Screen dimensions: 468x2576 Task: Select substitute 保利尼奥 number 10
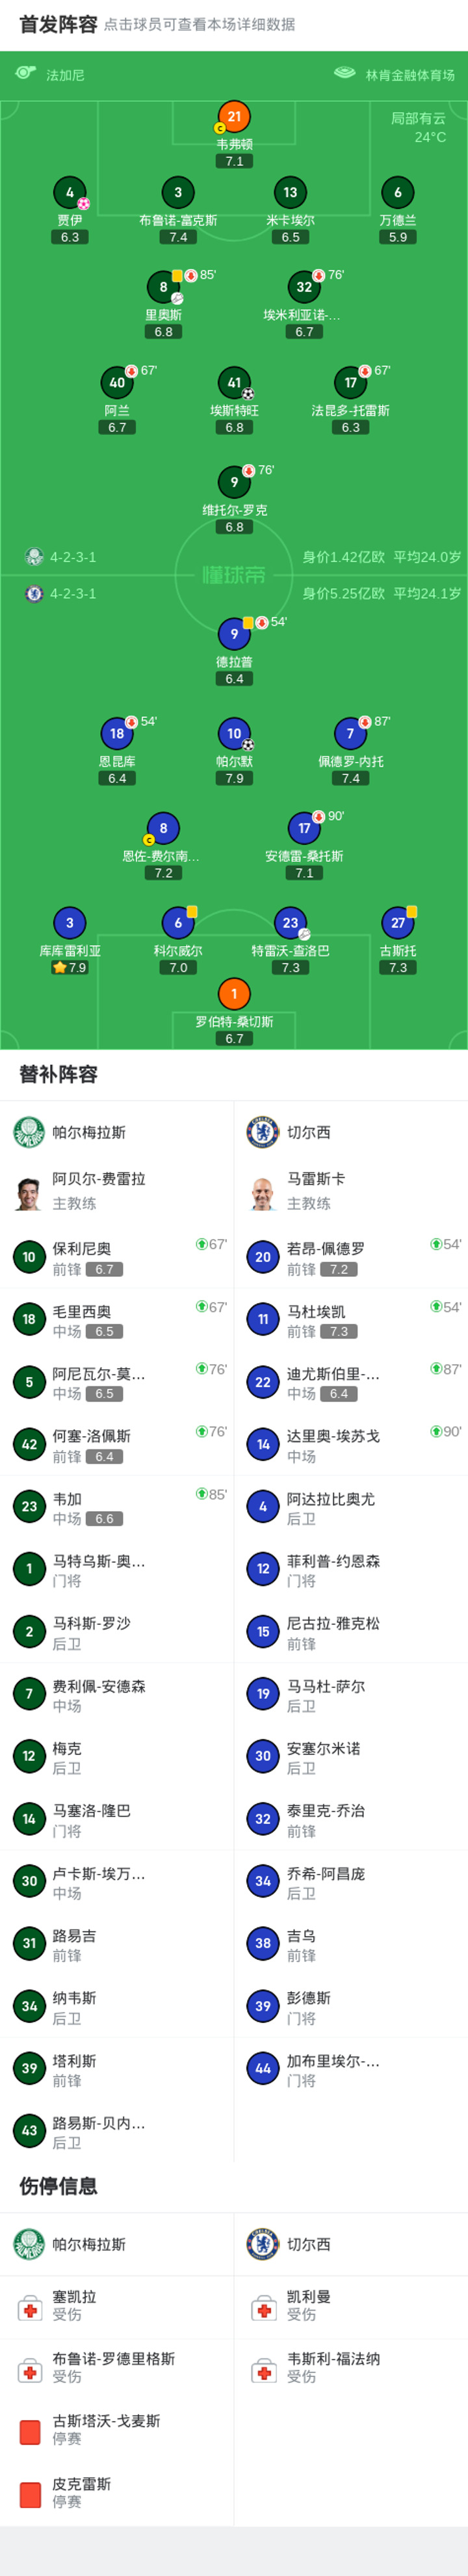[x=117, y=1258]
